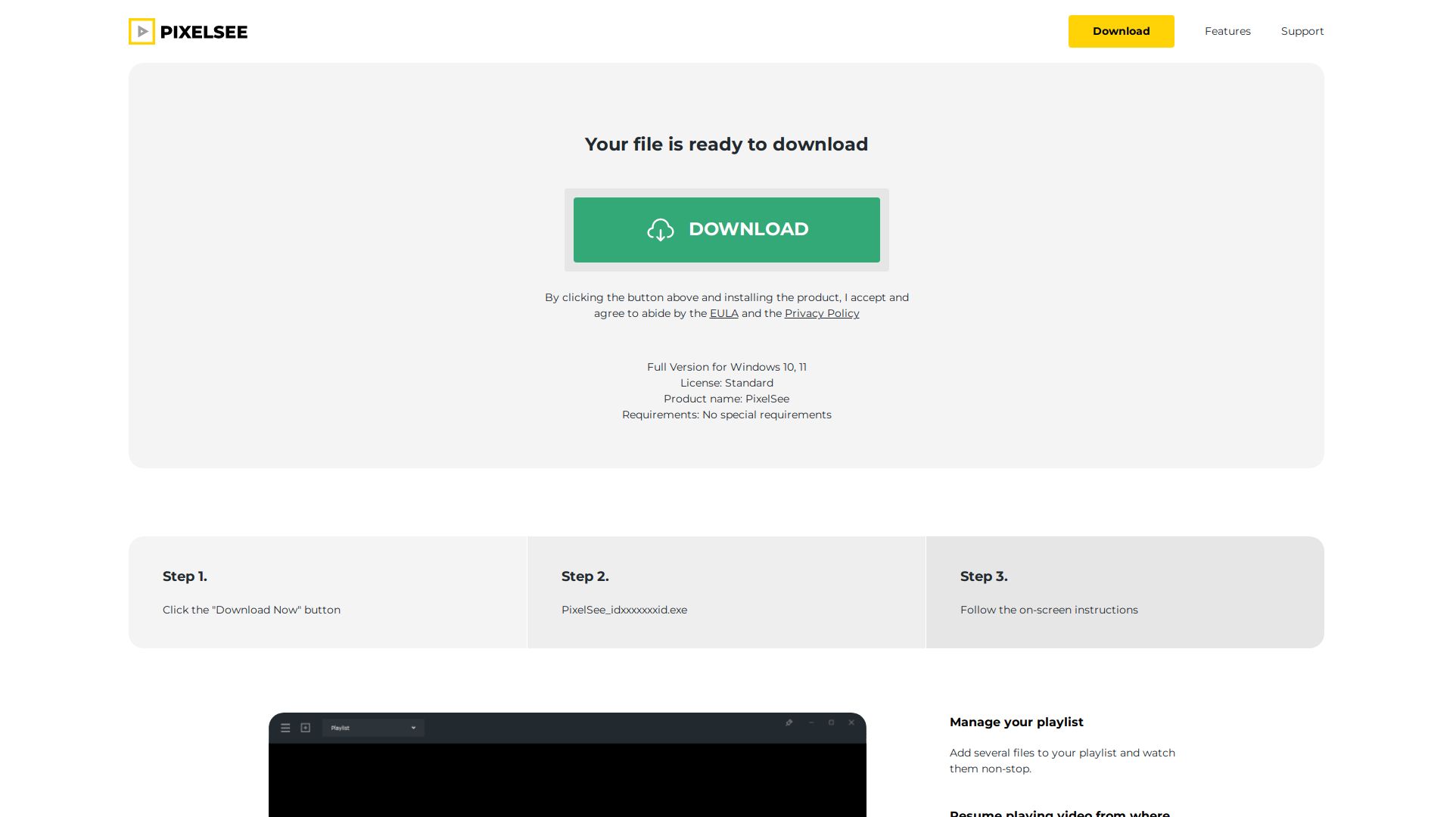Click the black video area of the player preview
Viewport: 1453px width, 817px height.
tap(568, 781)
